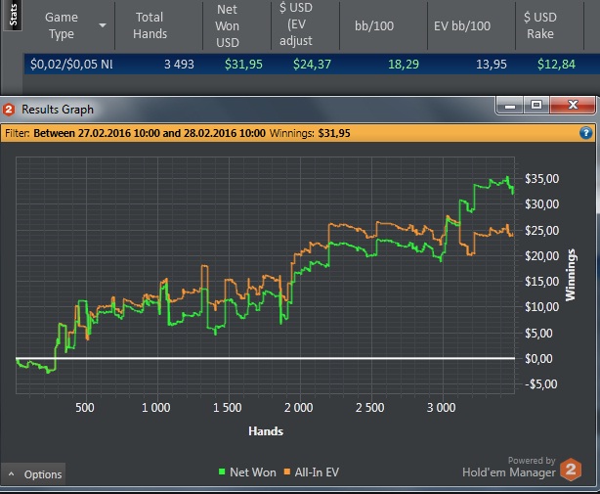Open help via blue question mark icon
The image size is (600, 494).
[x=586, y=133]
